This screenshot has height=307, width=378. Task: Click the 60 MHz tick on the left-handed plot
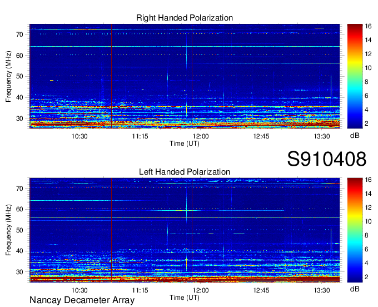(20, 209)
